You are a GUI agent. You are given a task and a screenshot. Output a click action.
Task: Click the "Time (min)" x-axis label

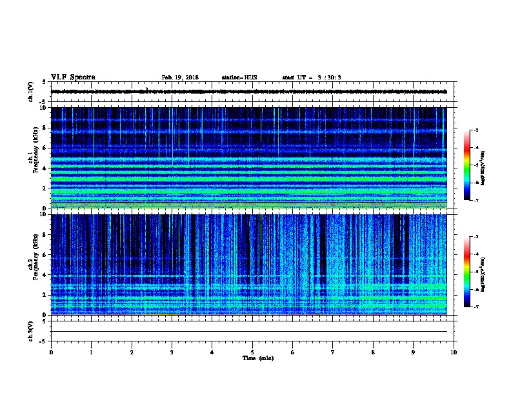[x=258, y=358]
